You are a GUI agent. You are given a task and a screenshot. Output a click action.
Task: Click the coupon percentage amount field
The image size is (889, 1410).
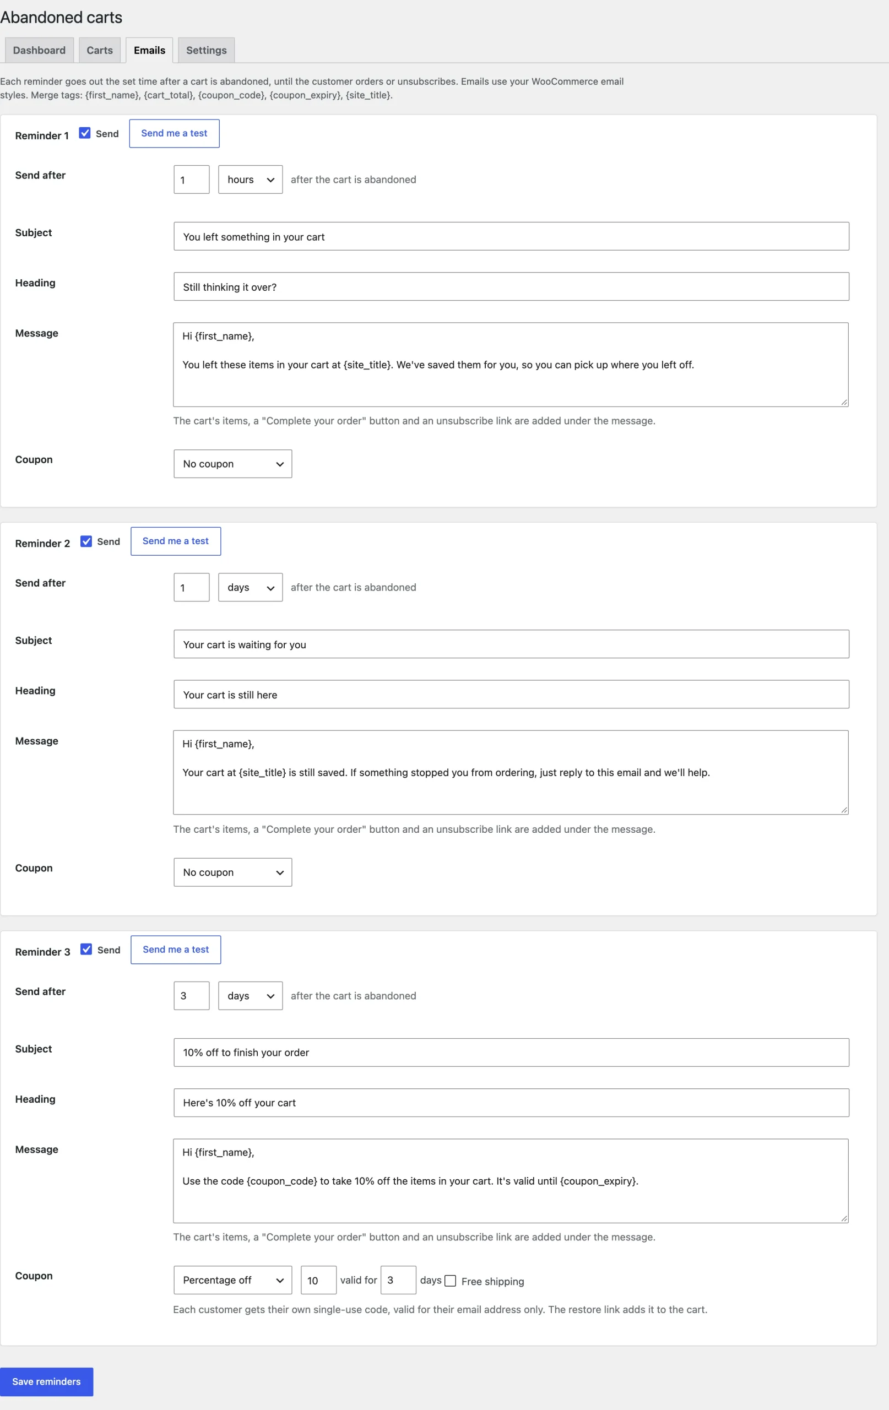318,1280
